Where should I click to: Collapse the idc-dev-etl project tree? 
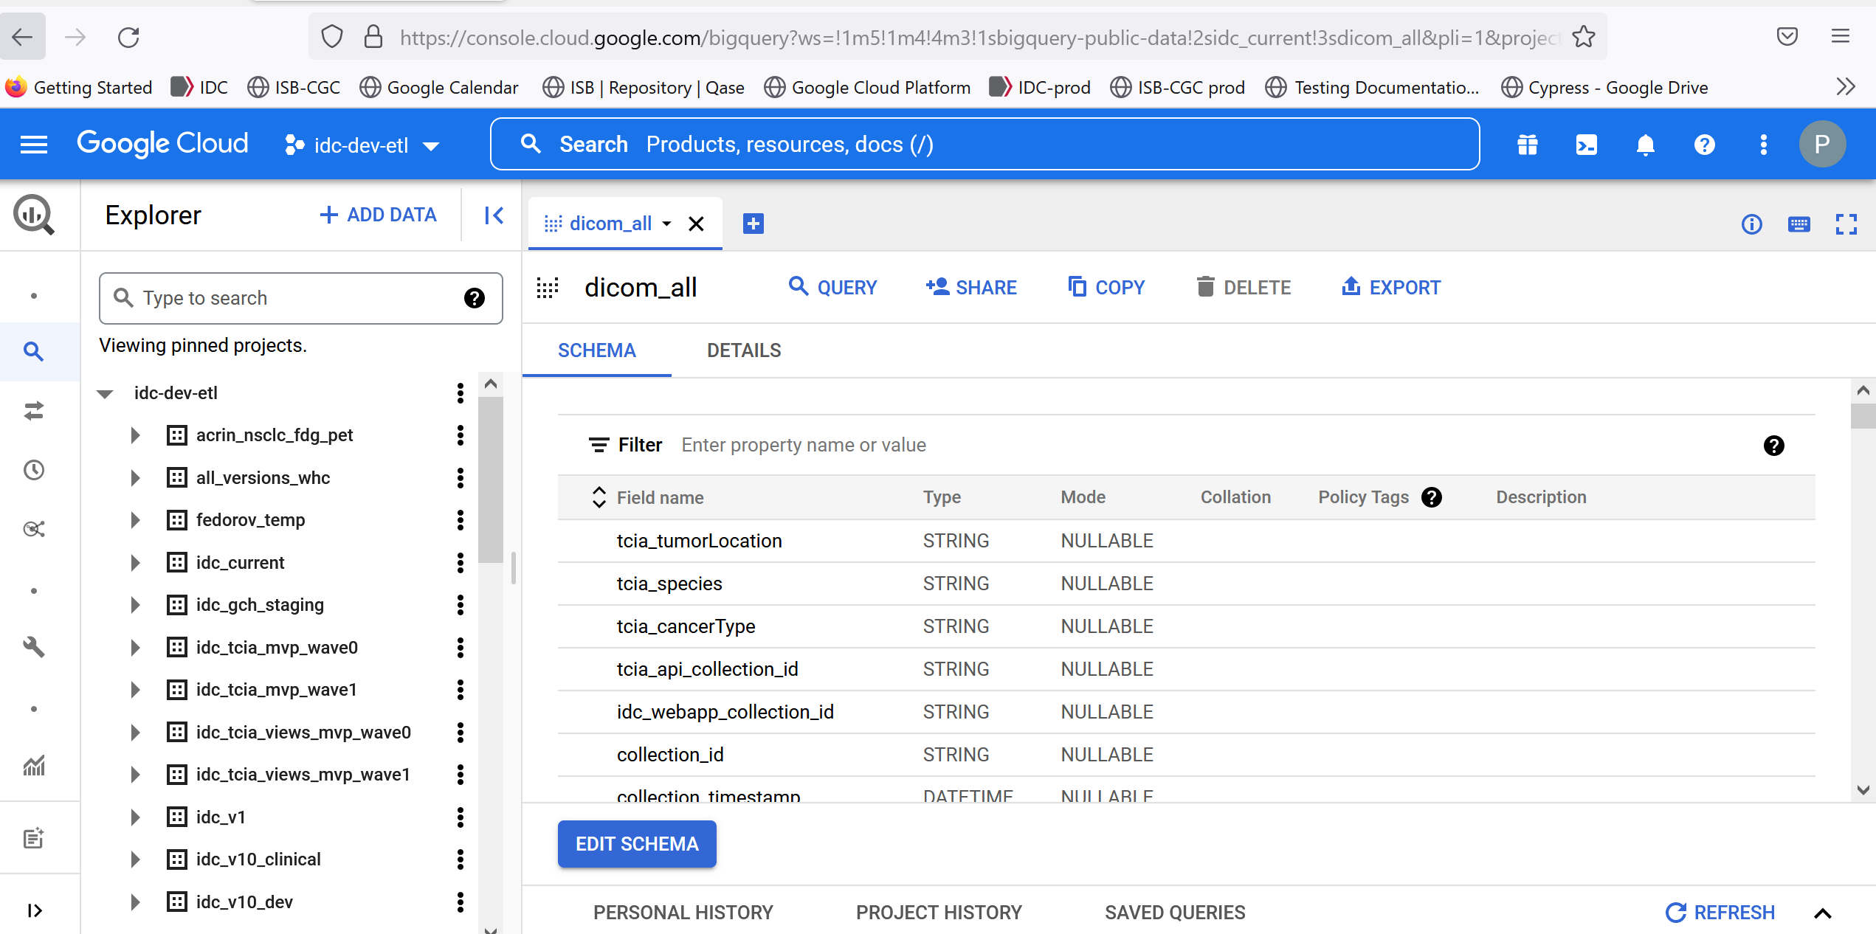[105, 392]
